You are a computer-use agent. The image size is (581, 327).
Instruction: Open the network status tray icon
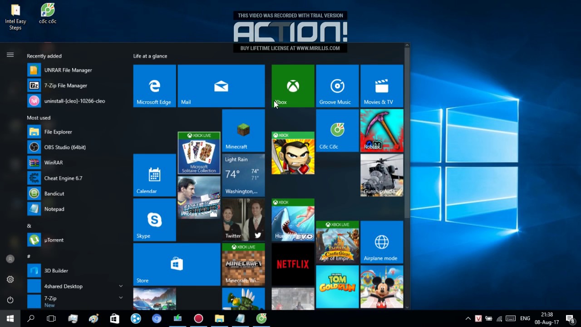(500, 318)
